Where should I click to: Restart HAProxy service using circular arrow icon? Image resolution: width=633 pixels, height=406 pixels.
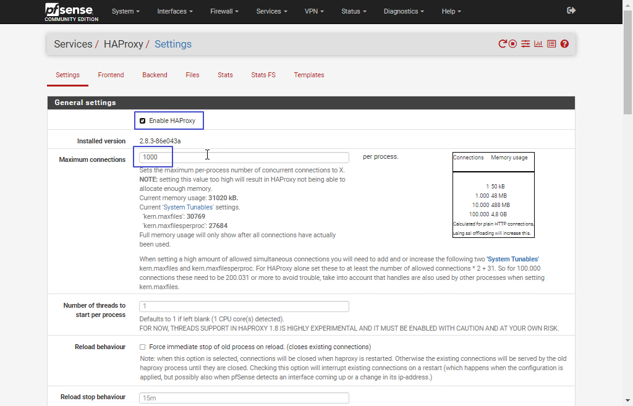502,44
